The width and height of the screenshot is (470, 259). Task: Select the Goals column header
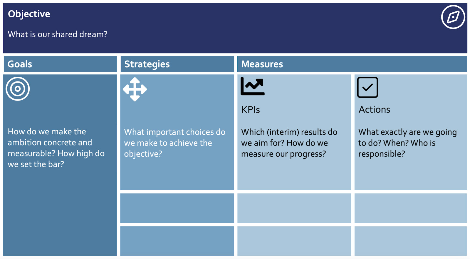pyautogui.click(x=60, y=64)
